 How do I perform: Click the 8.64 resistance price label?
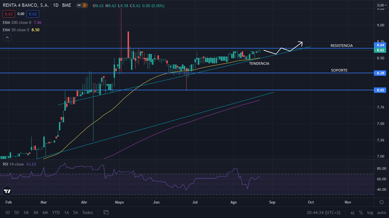click(x=380, y=45)
